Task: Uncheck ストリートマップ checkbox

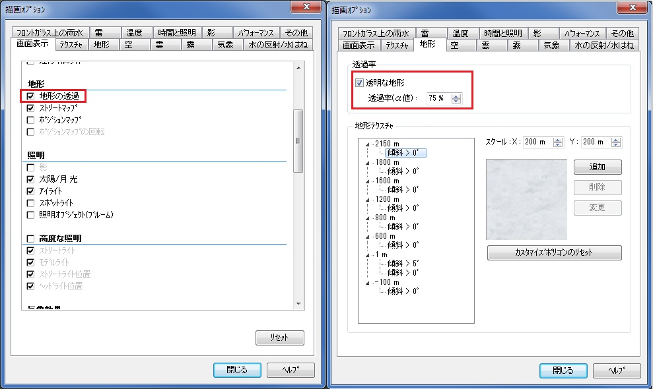Action: tap(30, 108)
